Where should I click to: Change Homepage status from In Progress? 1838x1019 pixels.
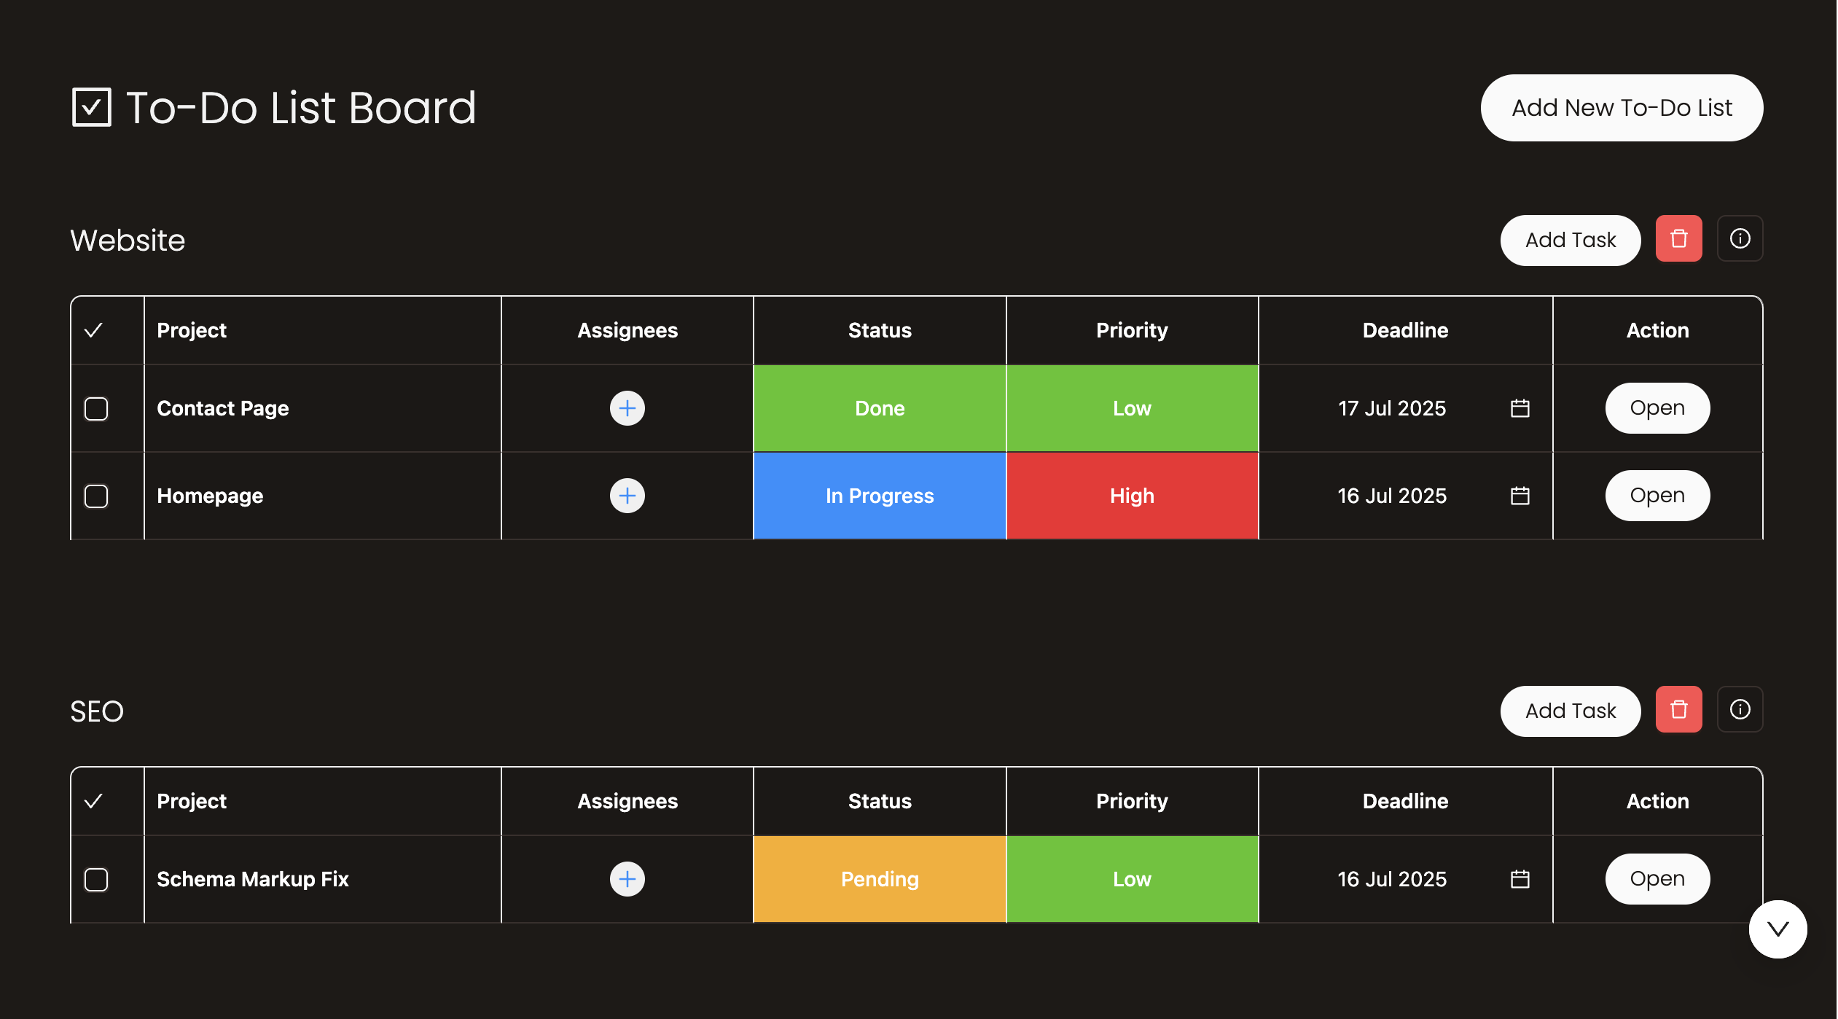pyautogui.click(x=879, y=496)
